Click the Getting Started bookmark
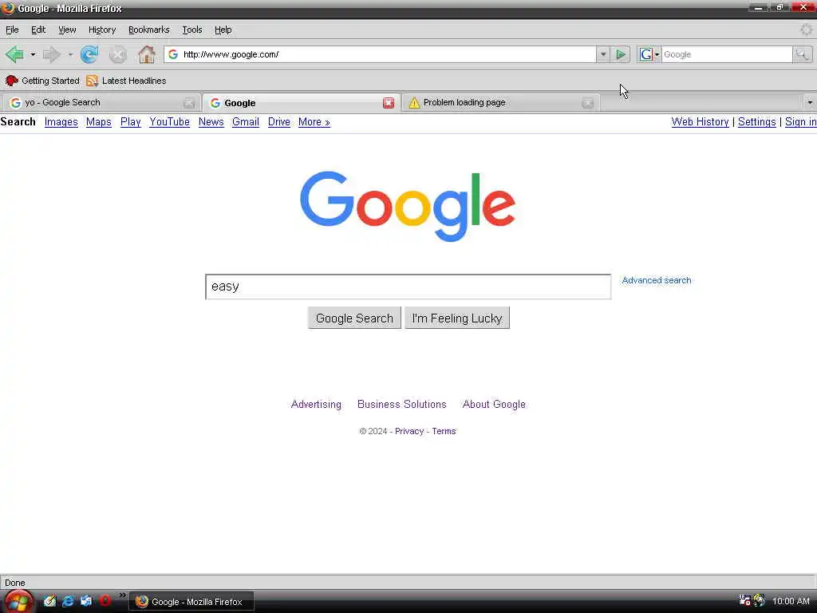This screenshot has width=817, height=613. pyautogui.click(x=42, y=81)
